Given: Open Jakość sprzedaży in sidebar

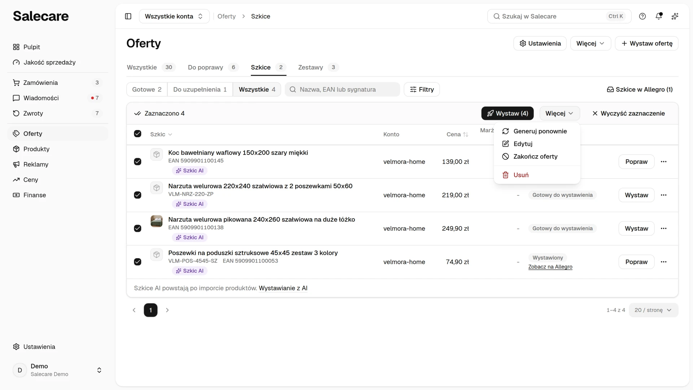Looking at the screenshot, I should pos(58,62).
